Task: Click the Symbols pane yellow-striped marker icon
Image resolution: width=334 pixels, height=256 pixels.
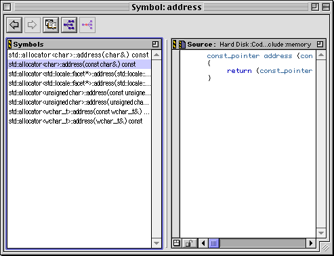Action: [9, 44]
